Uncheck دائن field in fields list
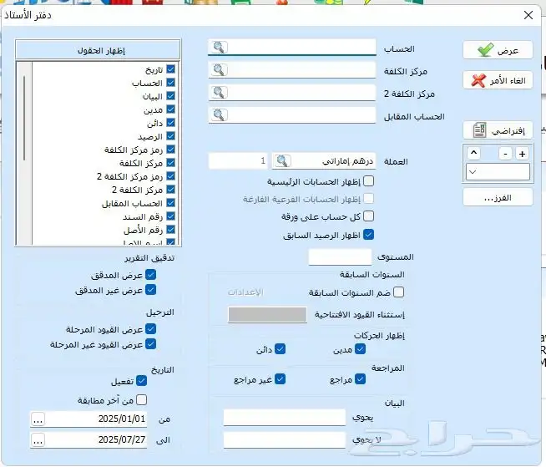The height and width of the screenshot is (467, 546). (x=170, y=123)
